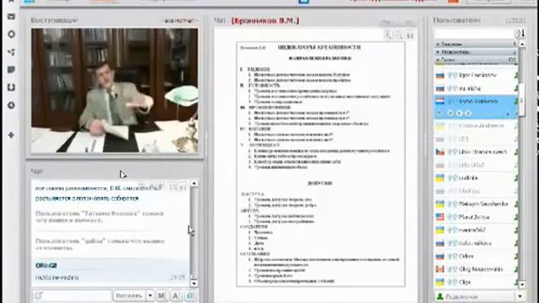The width and height of the screenshot is (539, 303).
Task: Click Ukrainian flag beside Olga user
Action: coord(440,282)
